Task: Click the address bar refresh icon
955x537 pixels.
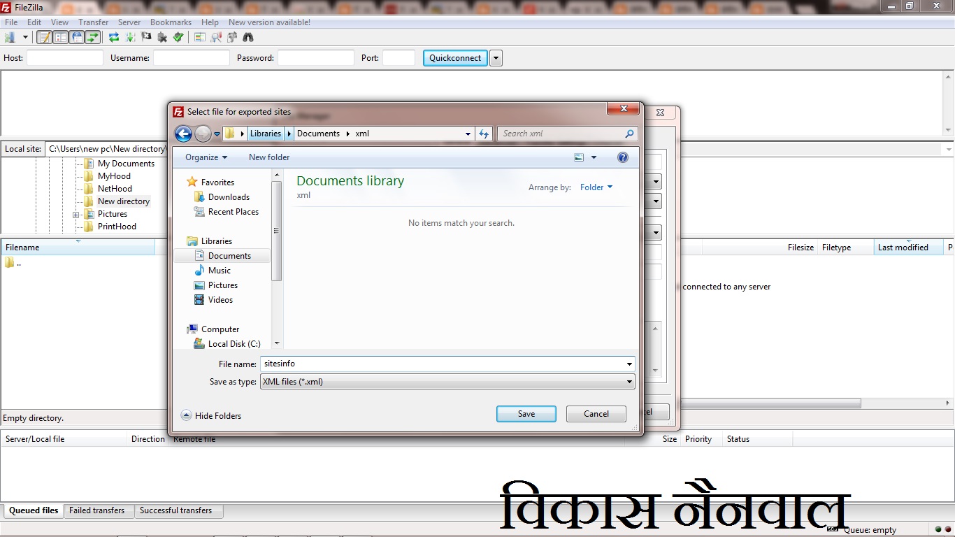Action: coord(484,134)
